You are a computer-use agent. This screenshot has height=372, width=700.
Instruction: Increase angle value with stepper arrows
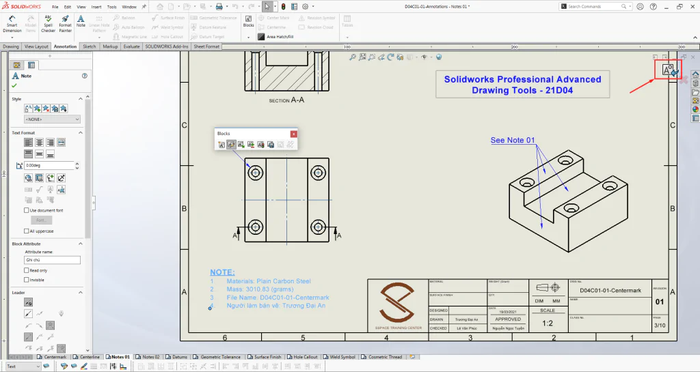[x=77, y=164]
